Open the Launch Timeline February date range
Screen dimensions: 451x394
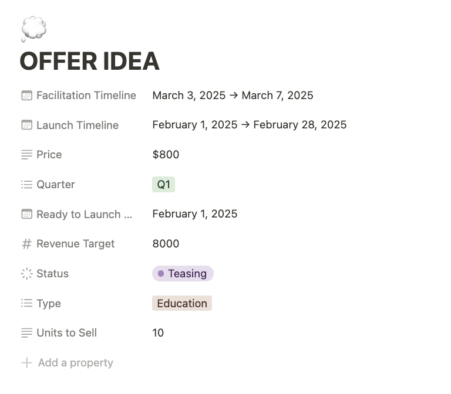[250, 125]
